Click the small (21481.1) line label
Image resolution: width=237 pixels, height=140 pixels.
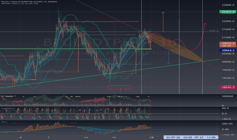tap(214, 31)
